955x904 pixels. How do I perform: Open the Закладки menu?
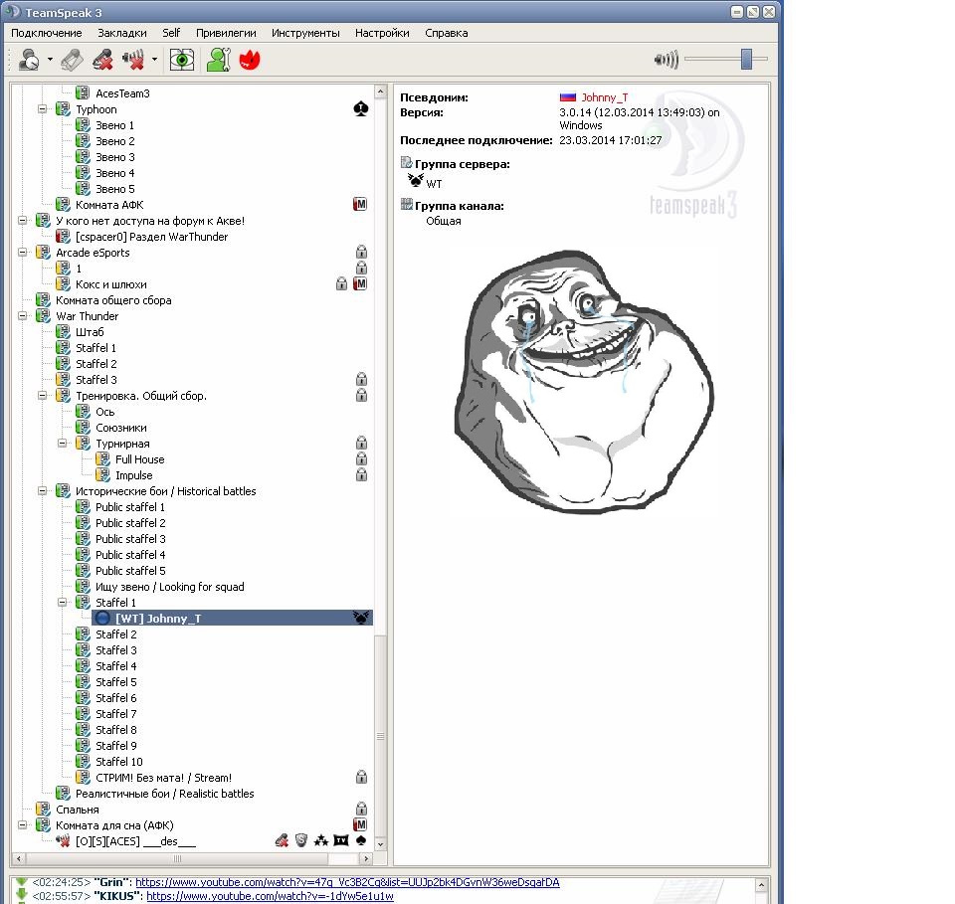[121, 33]
